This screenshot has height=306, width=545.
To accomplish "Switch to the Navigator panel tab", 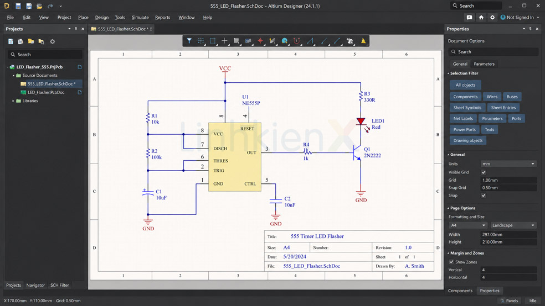I will 35,285.
